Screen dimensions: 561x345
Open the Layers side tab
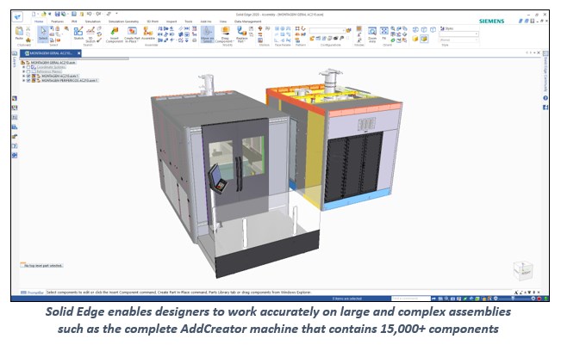[x=15, y=59]
